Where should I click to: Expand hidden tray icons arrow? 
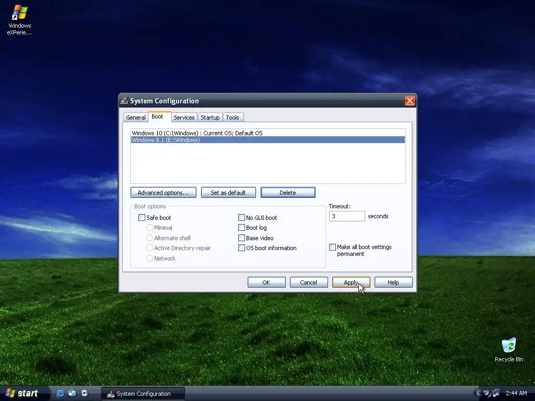click(x=478, y=393)
